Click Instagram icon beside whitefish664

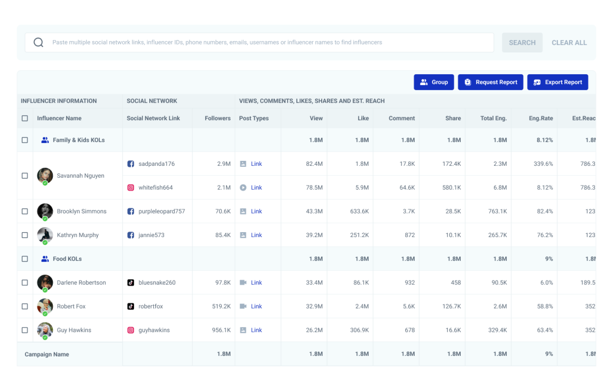[131, 188]
